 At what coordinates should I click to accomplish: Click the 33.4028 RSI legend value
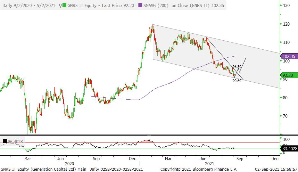pos(15,142)
